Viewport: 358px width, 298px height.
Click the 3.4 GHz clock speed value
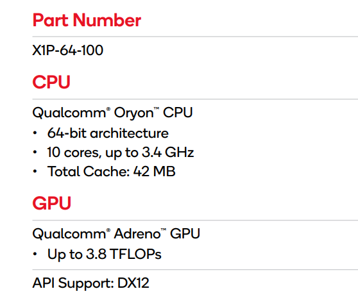click(x=168, y=153)
